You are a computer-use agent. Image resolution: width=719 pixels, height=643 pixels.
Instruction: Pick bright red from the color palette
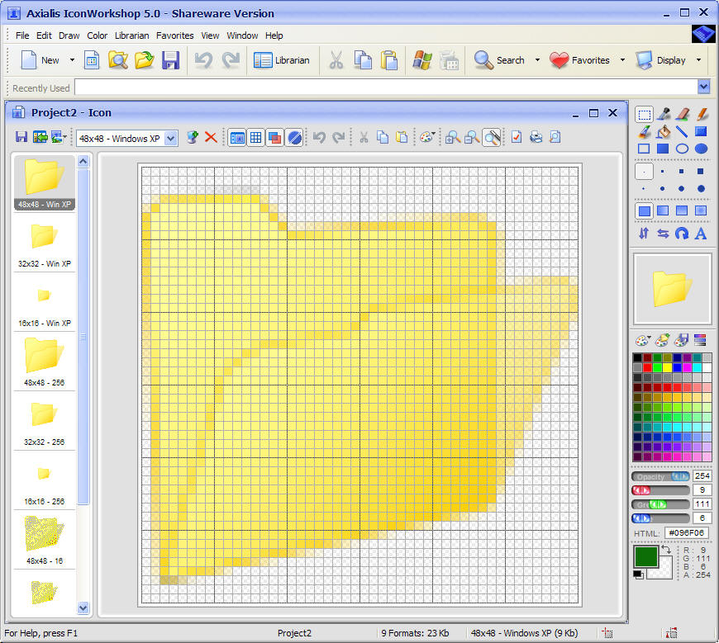tap(648, 367)
